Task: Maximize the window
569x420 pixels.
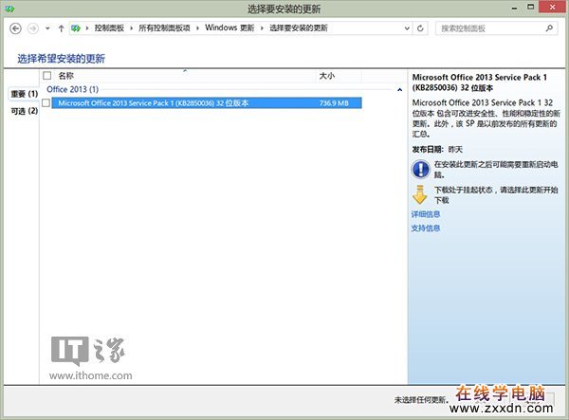Action: 530,8
